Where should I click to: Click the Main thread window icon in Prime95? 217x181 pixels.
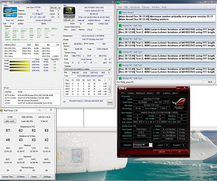(x=120, y=12)
